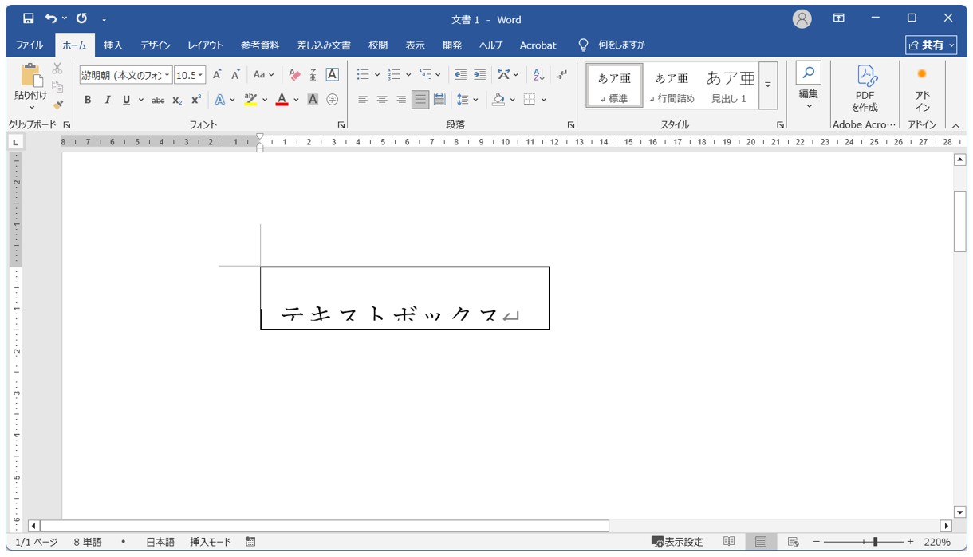
Task: Click the enclose characters border icon
Action: [333, 75]
